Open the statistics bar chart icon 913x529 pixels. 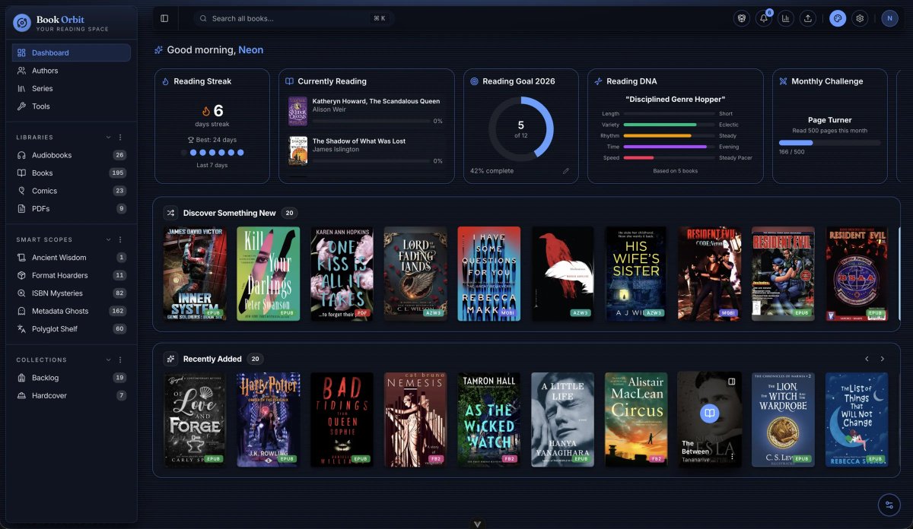point(786,18)
